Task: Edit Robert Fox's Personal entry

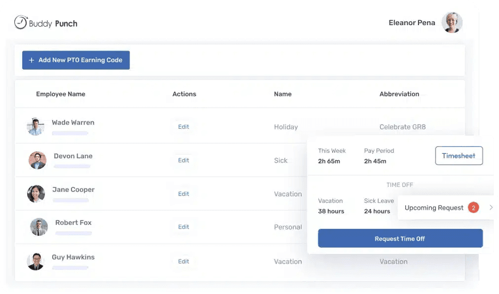Action: click(x=183, y=227)
